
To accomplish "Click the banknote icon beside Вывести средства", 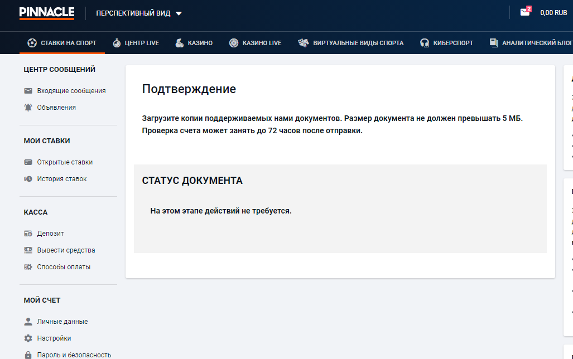I will pyautogui.click(x=28, y=250).
